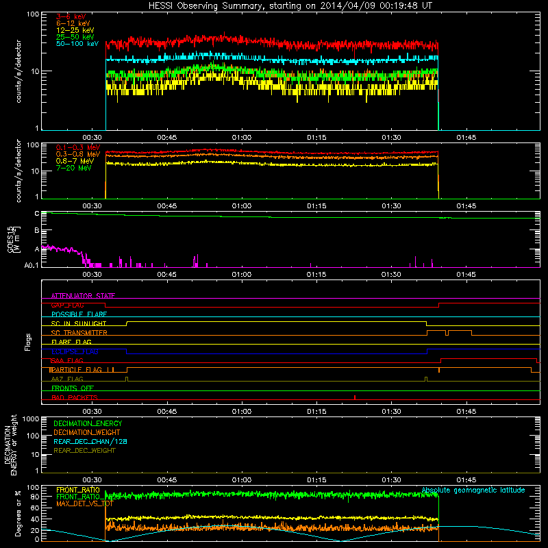The width and height of the screenshot is (548, 548).
Task: Click the "GOES15" axis label
Action: click(x=11, y=239)
